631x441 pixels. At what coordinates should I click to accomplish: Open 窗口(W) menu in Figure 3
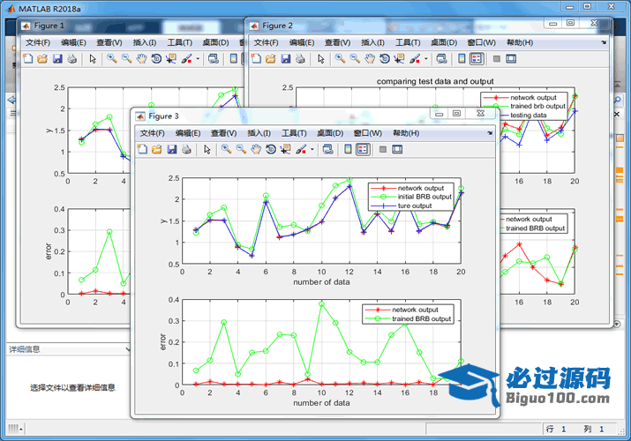pyautogui.click(x=368, y=133)
